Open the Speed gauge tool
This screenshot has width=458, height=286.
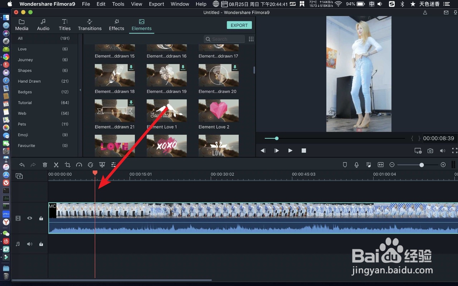click(79, 165)
